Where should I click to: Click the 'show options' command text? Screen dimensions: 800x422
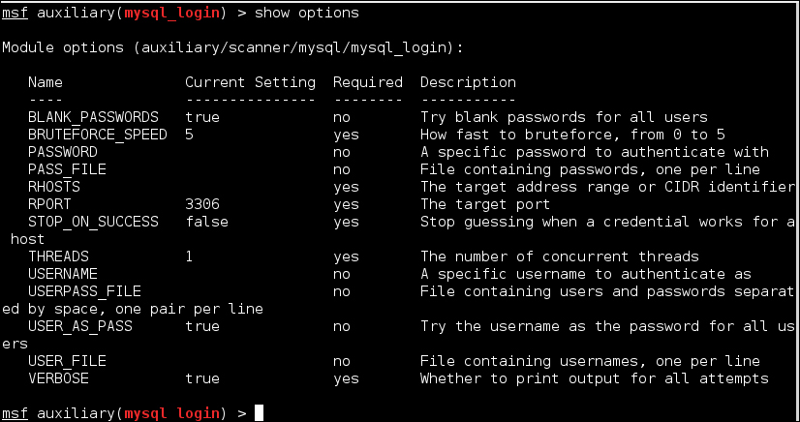[x=307, y=14]
